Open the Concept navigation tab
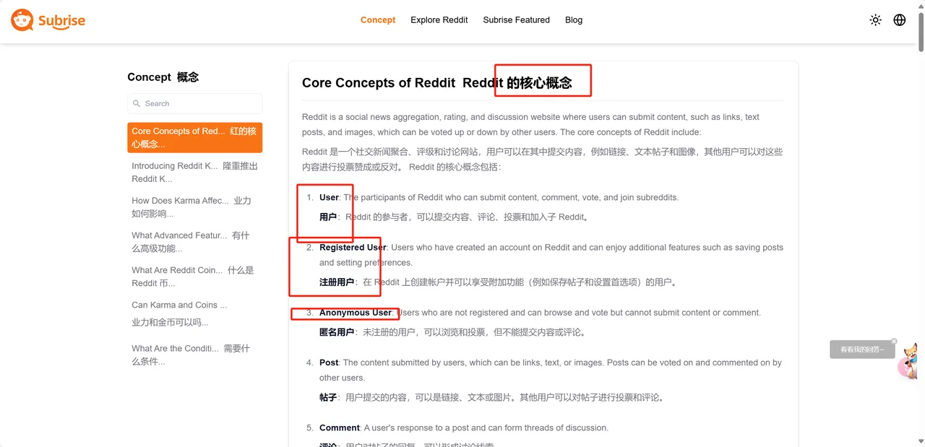Viewport: 925px width, 447px height. point(378,20)
